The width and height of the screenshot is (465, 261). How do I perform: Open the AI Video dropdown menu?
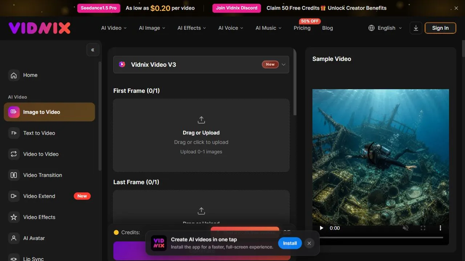114,28
